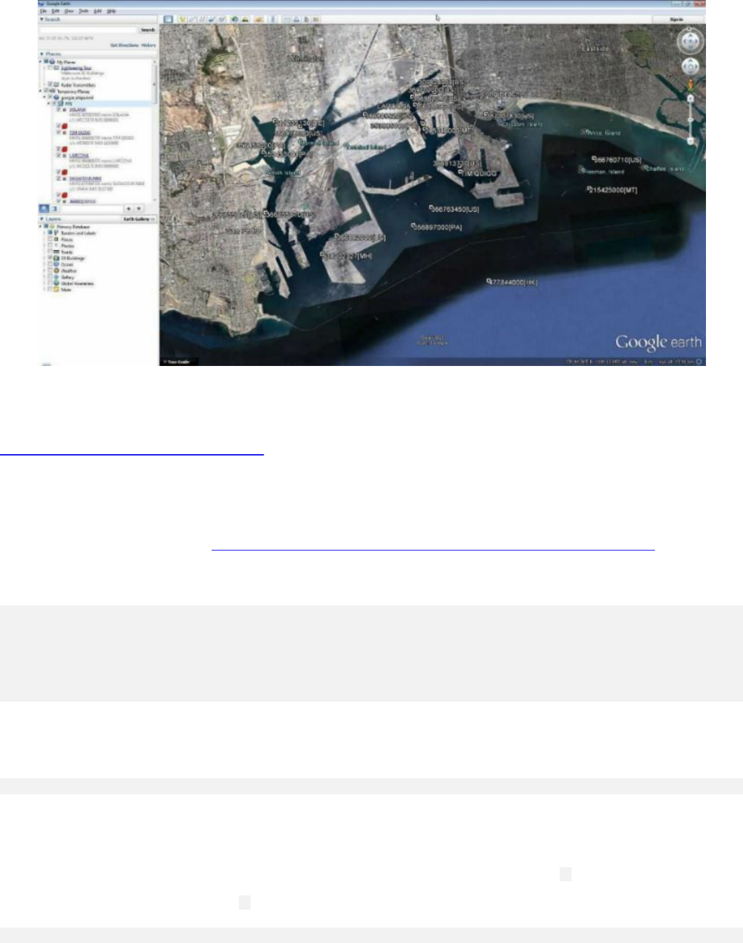743x943 pixels.
Task: Click the zoom out minus button
Action: (x=691, y=141)
